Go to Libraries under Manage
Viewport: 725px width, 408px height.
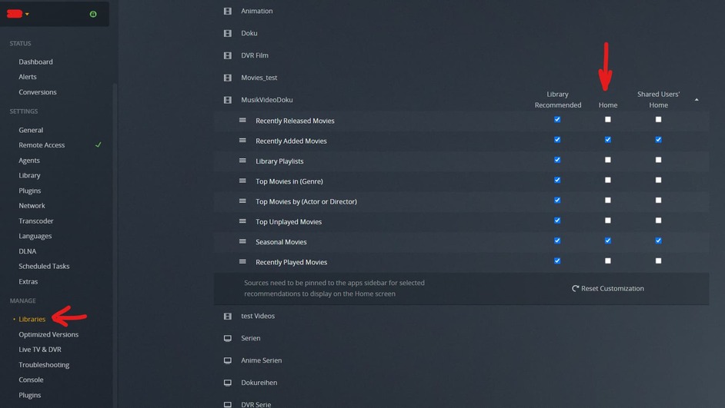32,320
